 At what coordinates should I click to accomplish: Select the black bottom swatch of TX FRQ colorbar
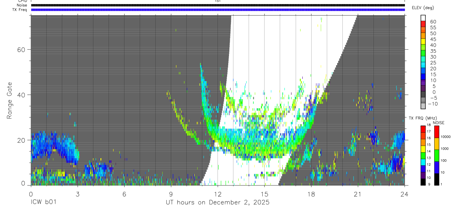pos(423,182)
